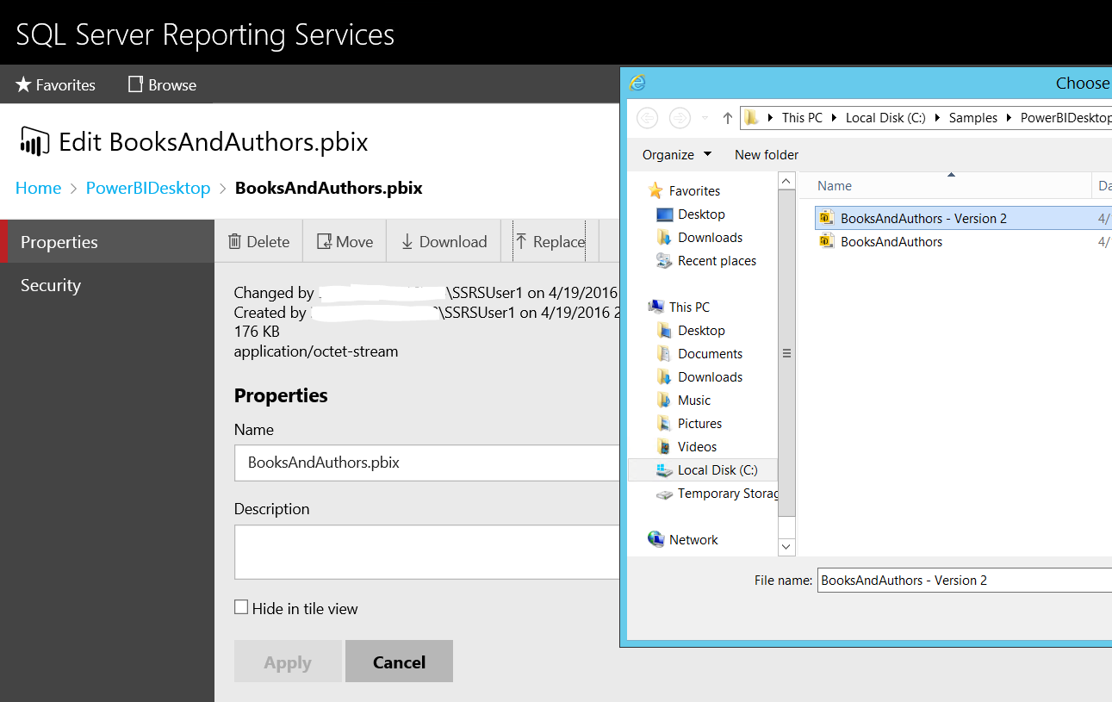Click the Videos folder icon
This screenshot has width=1112, height=702.
[664, 446]
